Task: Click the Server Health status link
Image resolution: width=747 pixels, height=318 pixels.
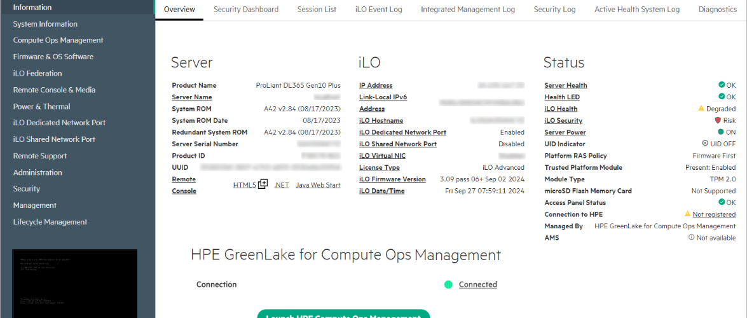Action: (x=566, y=85)
